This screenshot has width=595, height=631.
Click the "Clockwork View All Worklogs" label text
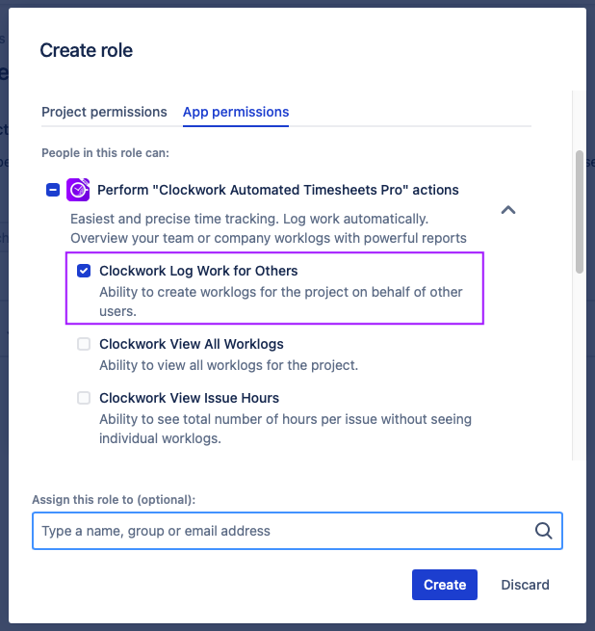pos(191,344)
